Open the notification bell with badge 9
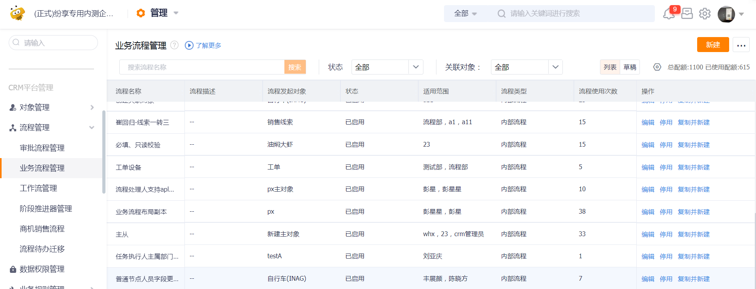The height and width of the screenshot is (289, 756). tap(669, 14)
